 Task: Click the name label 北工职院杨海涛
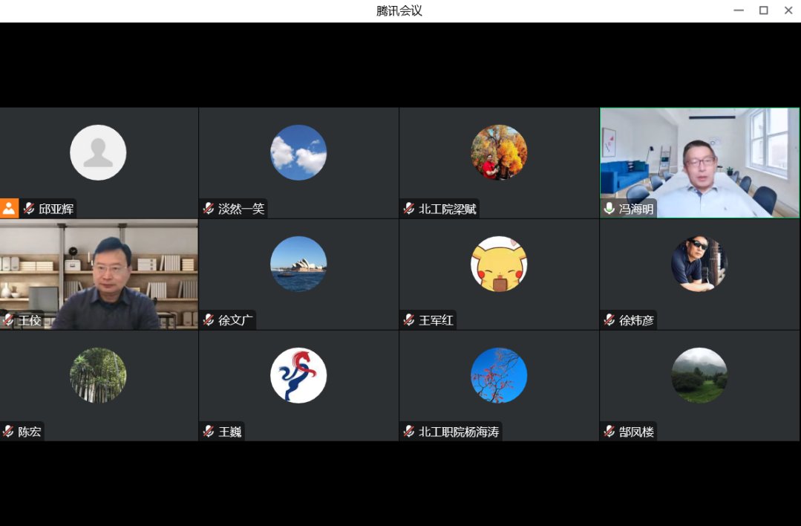coord(459,432)
